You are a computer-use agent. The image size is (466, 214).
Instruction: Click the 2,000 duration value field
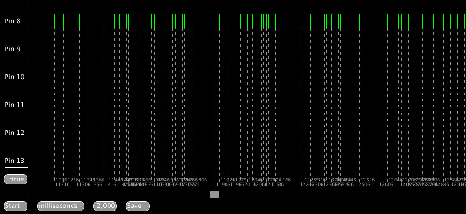(x=105, y=206)
